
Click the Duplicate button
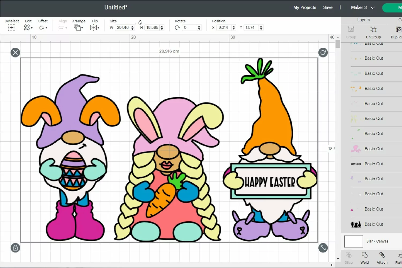click(x=397, y=32)
